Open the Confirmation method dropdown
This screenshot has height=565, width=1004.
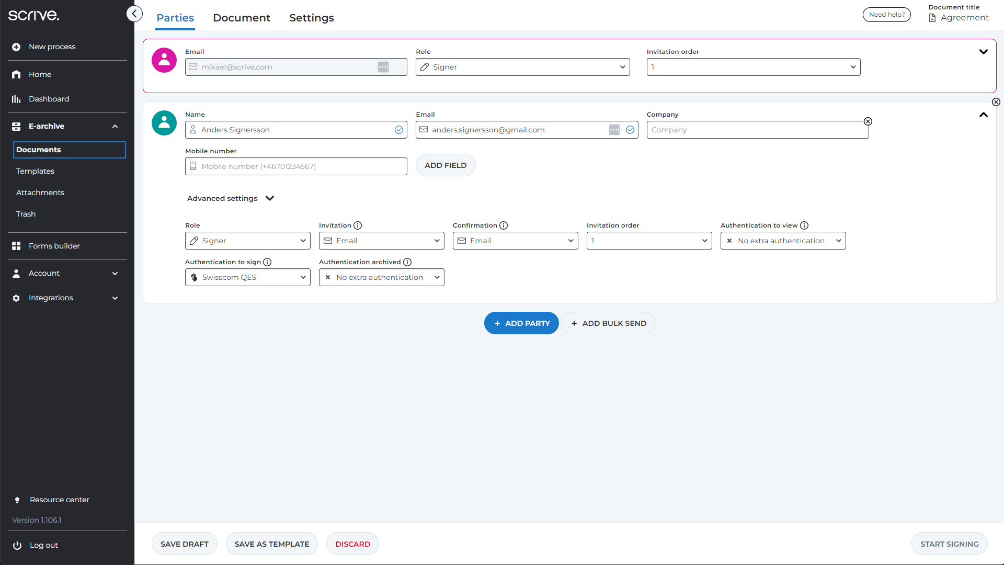515,241
